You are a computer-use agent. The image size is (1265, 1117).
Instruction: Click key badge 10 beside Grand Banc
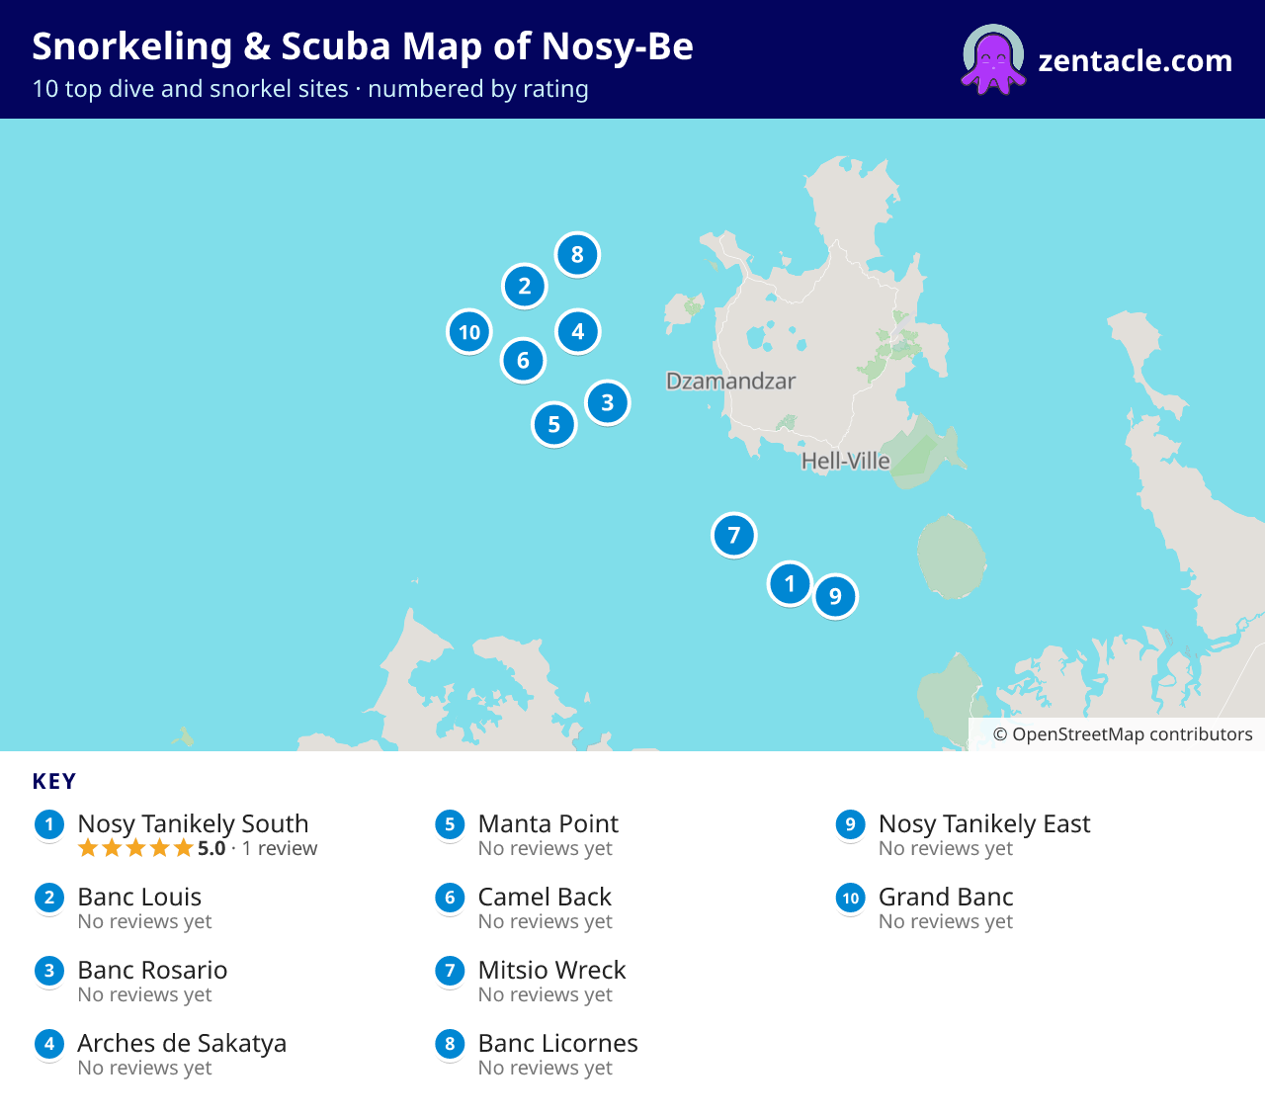pos(850,898)
